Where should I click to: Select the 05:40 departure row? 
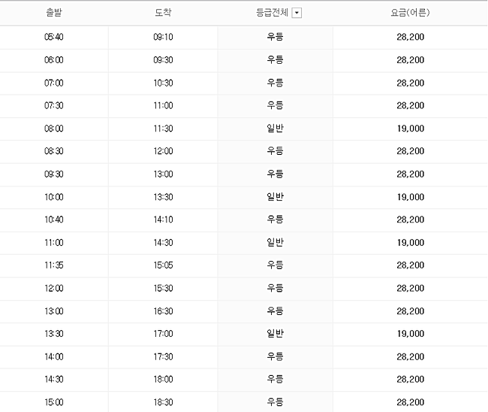pos(244,37)
